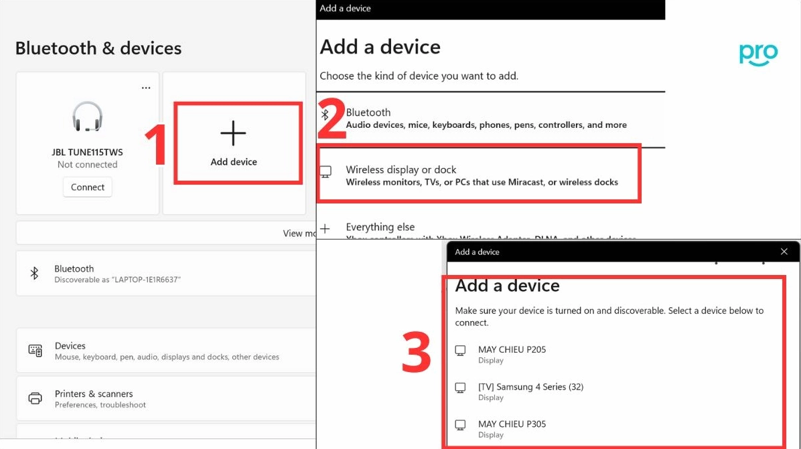Select MAY CHIEU P205 display
The image size is (801, 449).
(512, 354)
